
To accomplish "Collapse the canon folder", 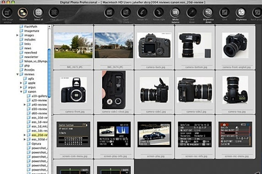I will click(x=21, y=92).
